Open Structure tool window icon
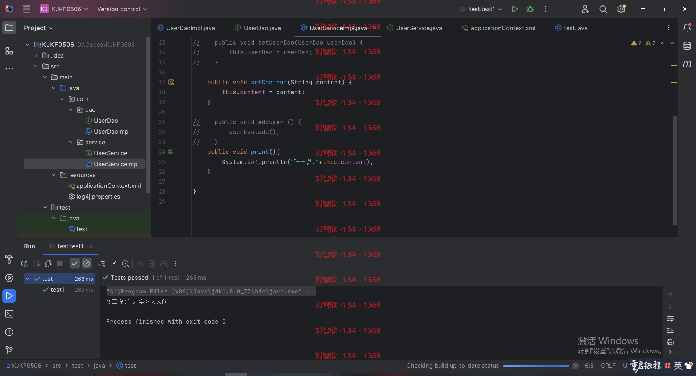The height and width of the screenshot is (376, 696). (9, 51)
